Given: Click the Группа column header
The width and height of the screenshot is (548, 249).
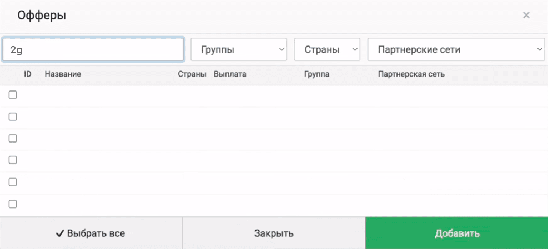Looking at the screenshot, I should [316, 74].
